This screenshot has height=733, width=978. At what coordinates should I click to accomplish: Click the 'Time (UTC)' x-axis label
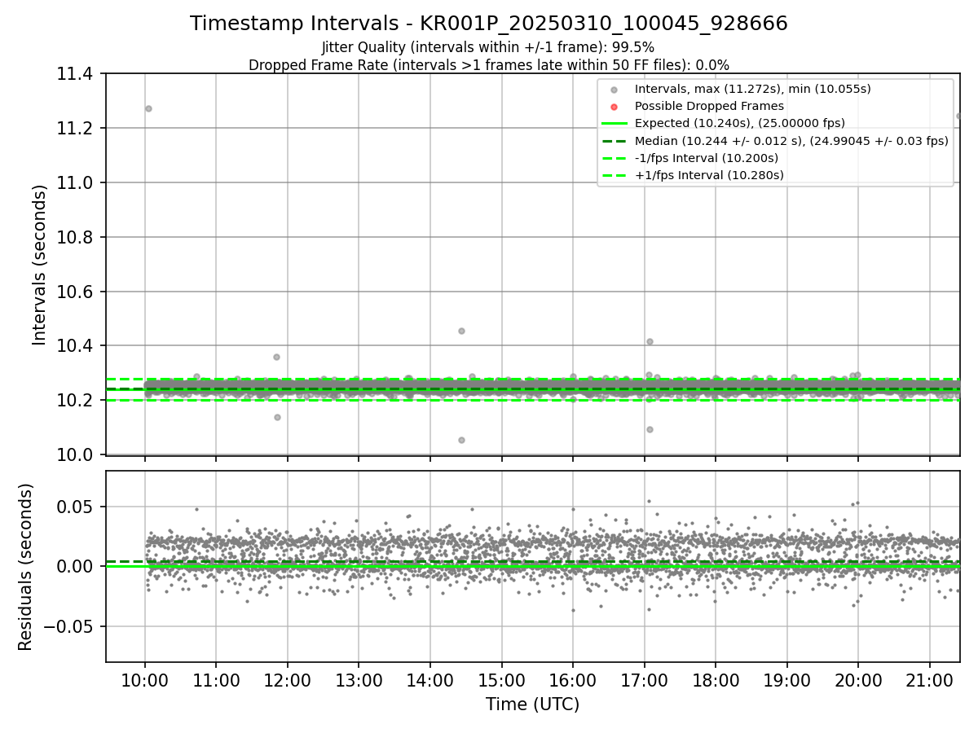[x=533, y=704]
